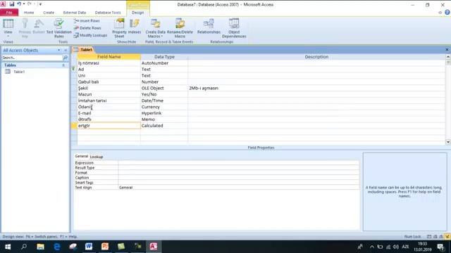Switch to the External Data tab
This screenshot has width=451, height=253.
(x=75, y=13)
